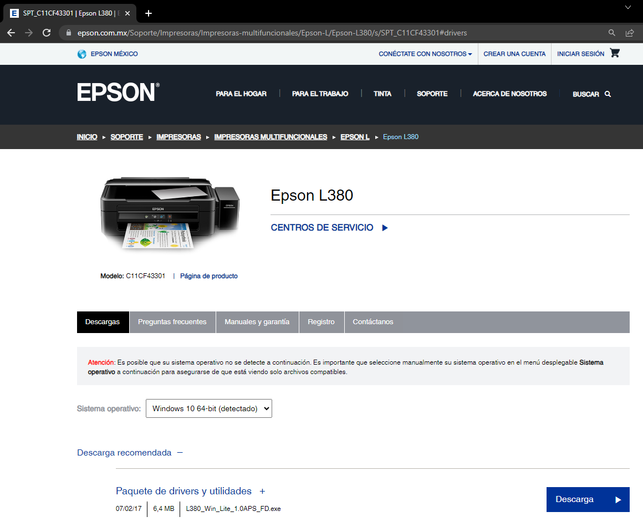Click the BUSCAR text in navigation
This screenshot has width=643, height=527.
tap(585, 94)
